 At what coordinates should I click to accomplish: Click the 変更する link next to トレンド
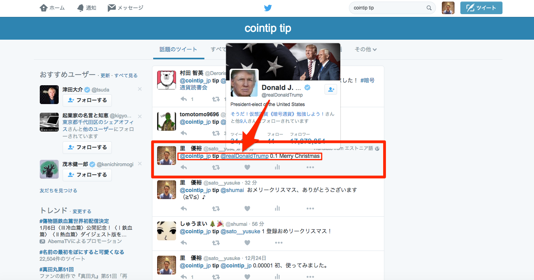[x=82, y=211]
